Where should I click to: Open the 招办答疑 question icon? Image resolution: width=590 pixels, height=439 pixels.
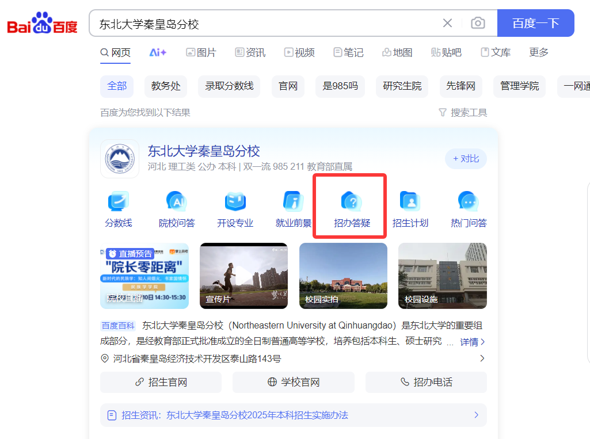pyautogui.click(x=352, y=202)
